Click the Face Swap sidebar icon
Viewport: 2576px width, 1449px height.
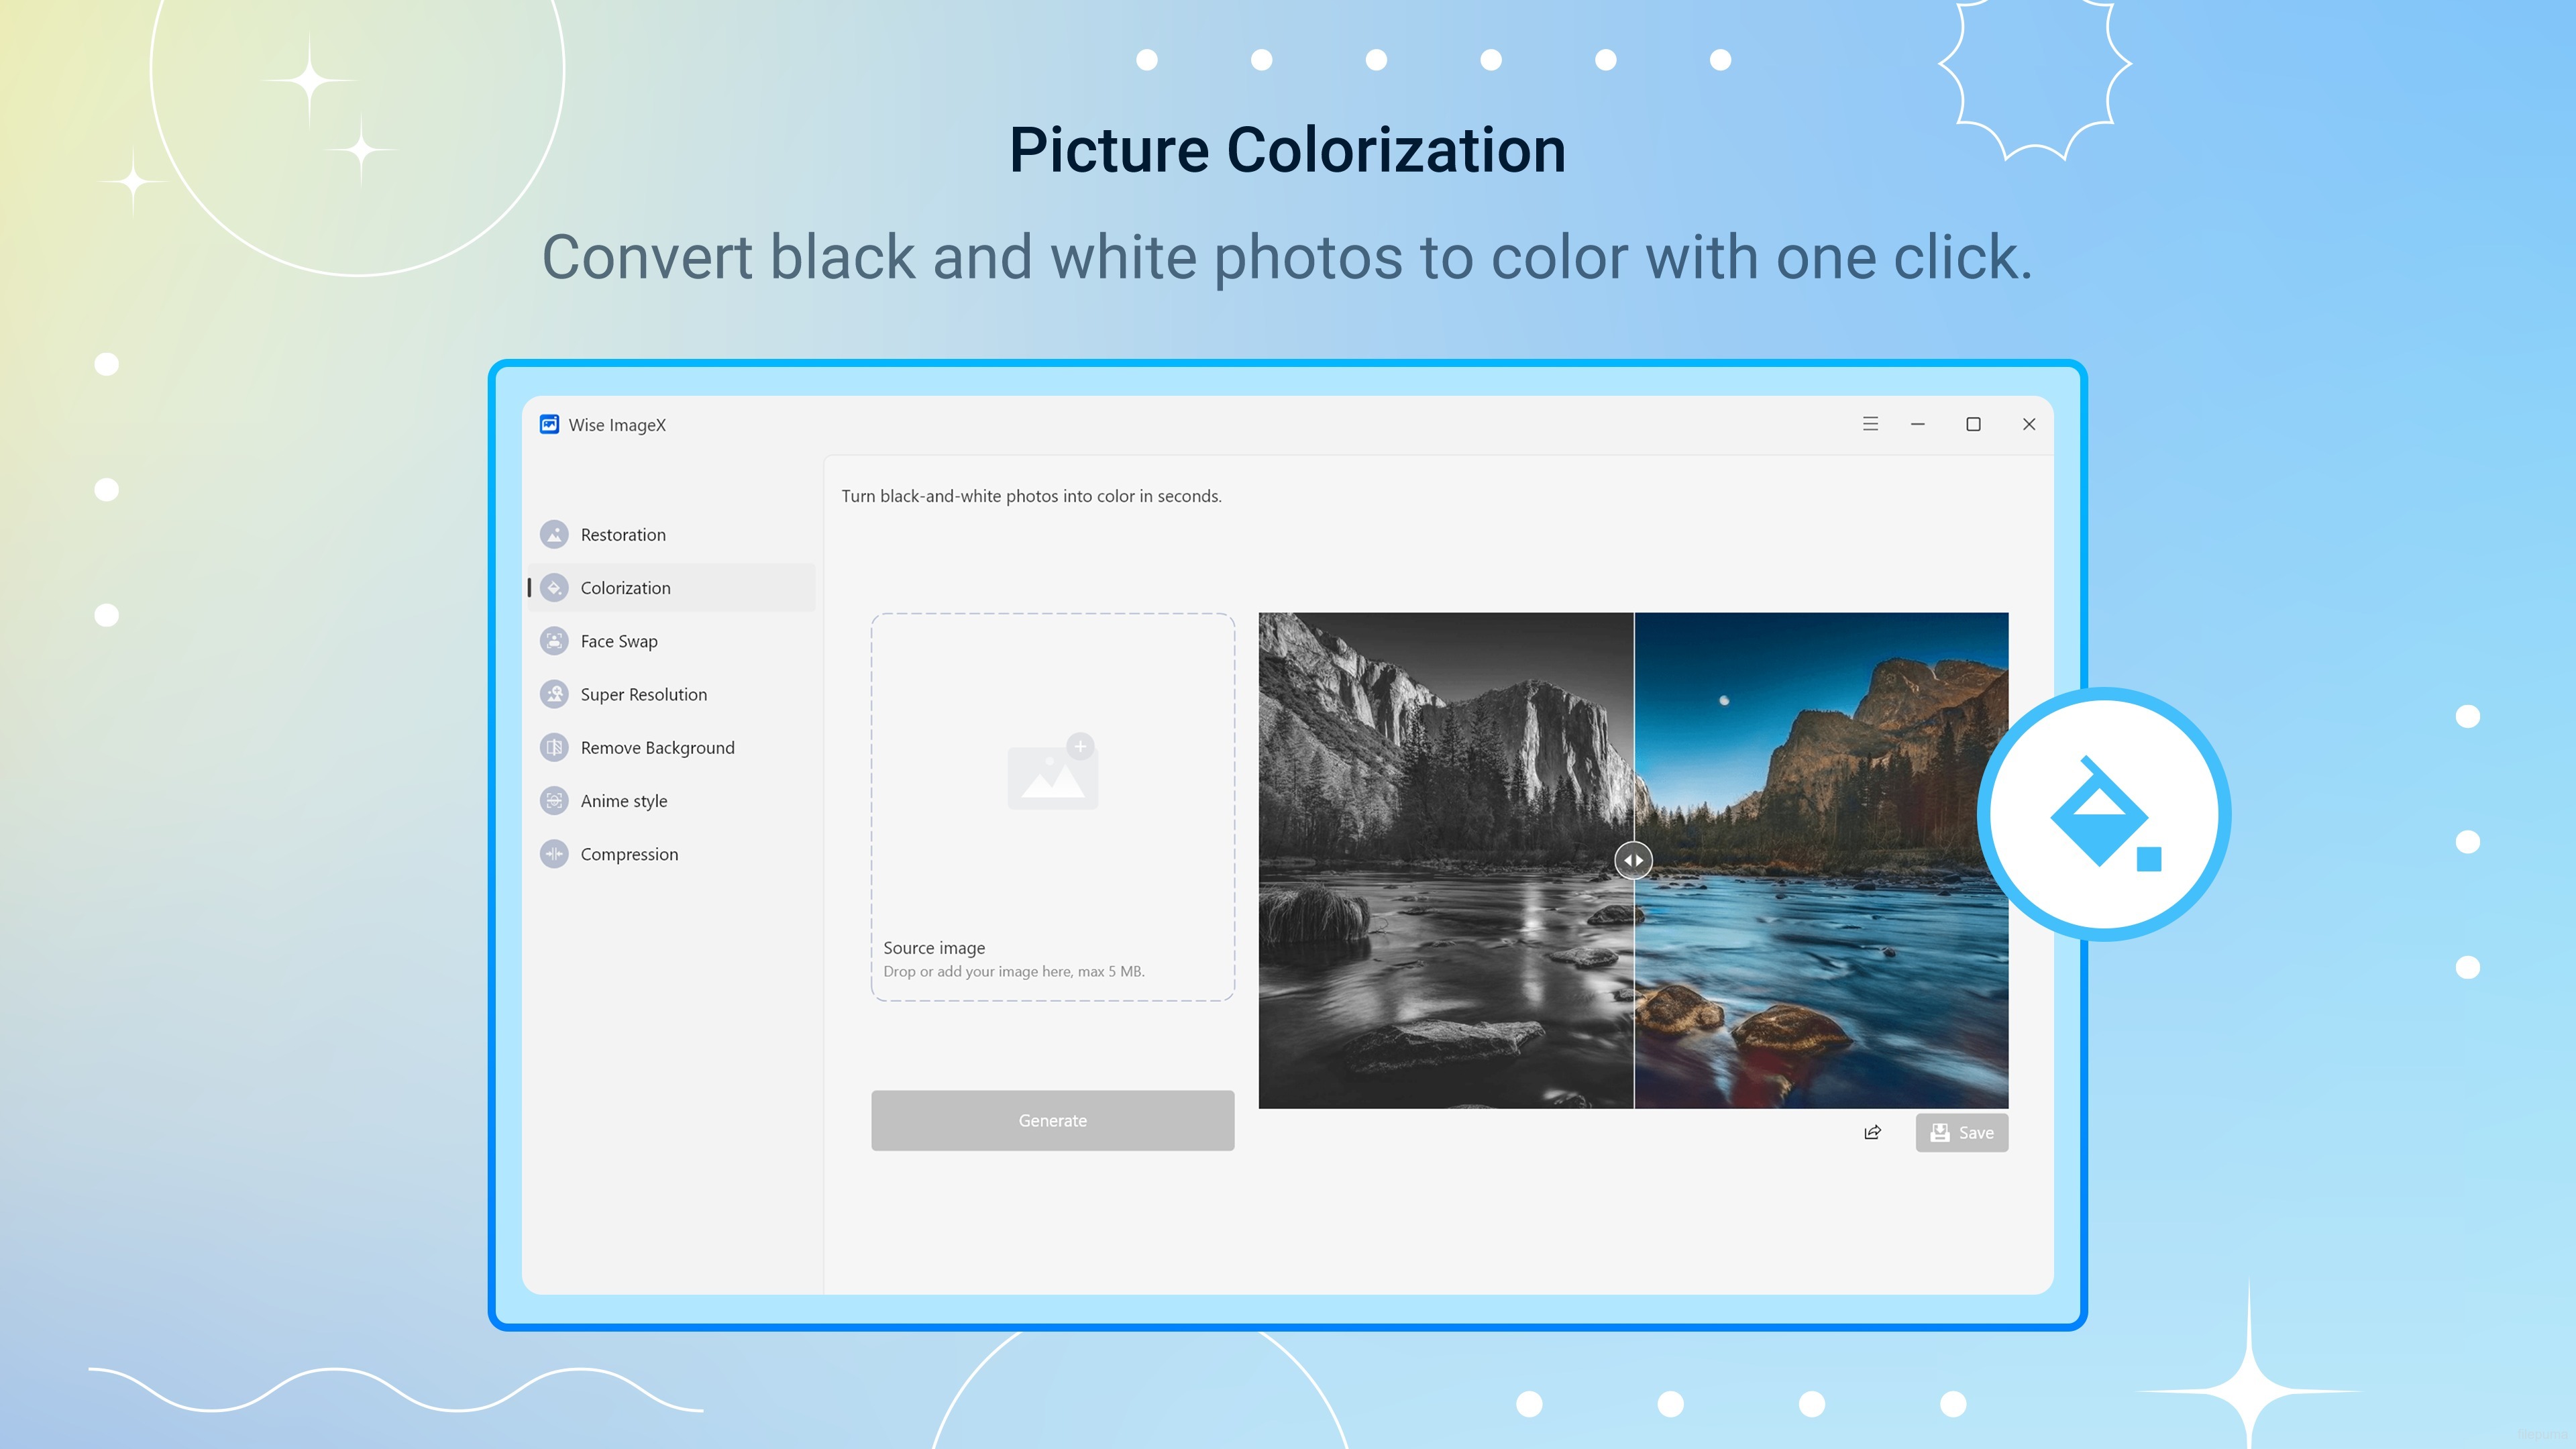pyautogui.click(x=554, y=641)
